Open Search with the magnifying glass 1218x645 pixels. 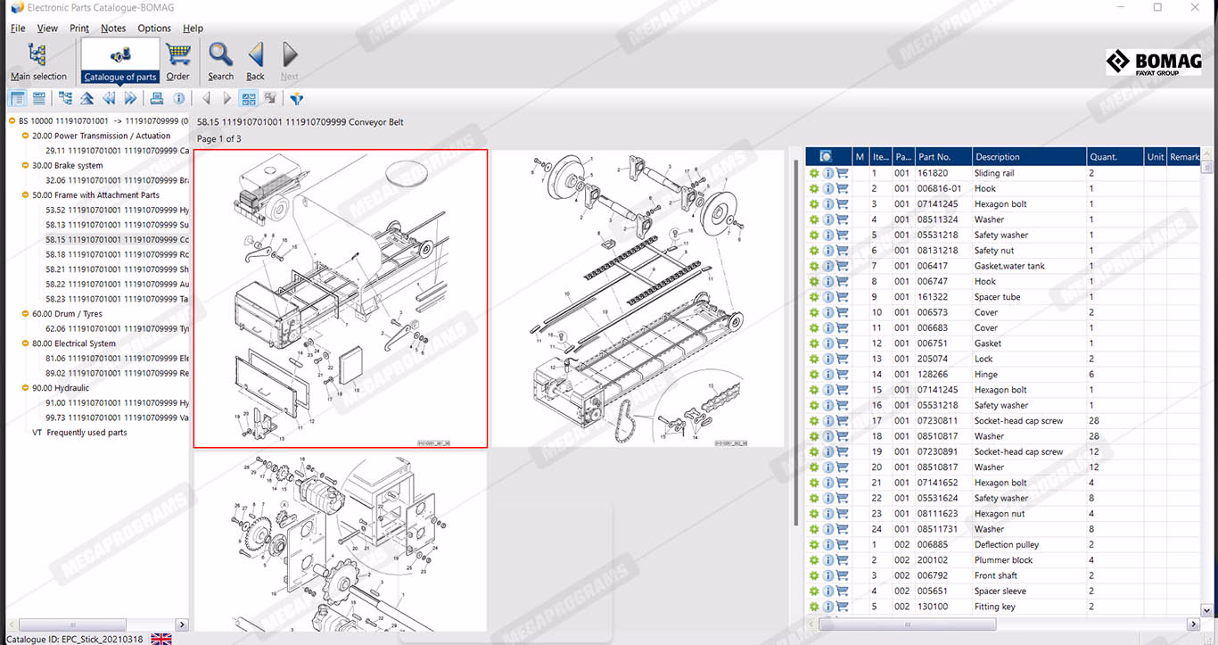click(220, 61)
